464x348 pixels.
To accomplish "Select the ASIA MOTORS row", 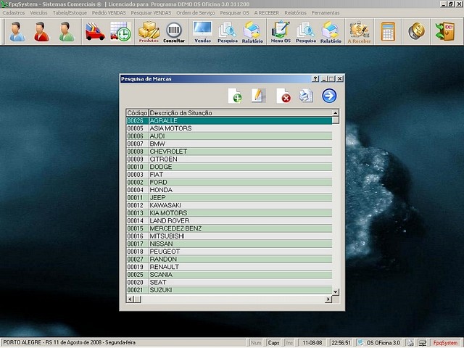I will point(229,128).
